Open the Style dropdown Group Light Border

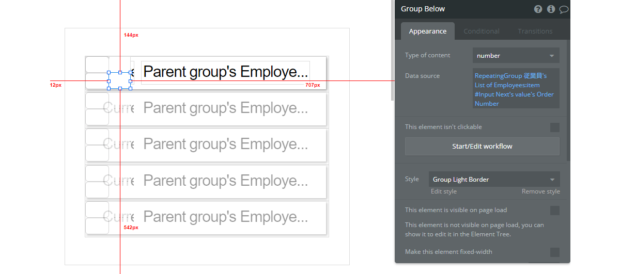click(494, 179)
